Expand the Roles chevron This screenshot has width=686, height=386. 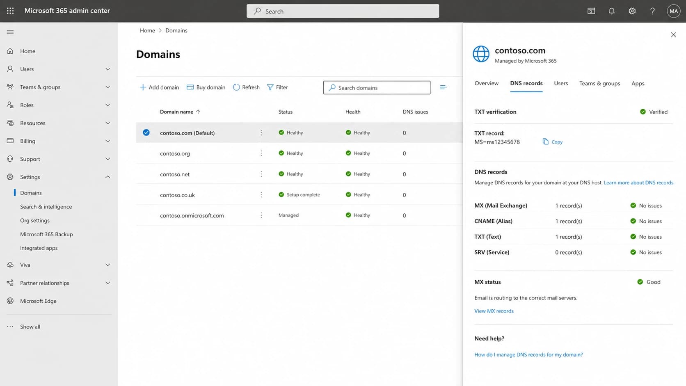tap(108, 105)
